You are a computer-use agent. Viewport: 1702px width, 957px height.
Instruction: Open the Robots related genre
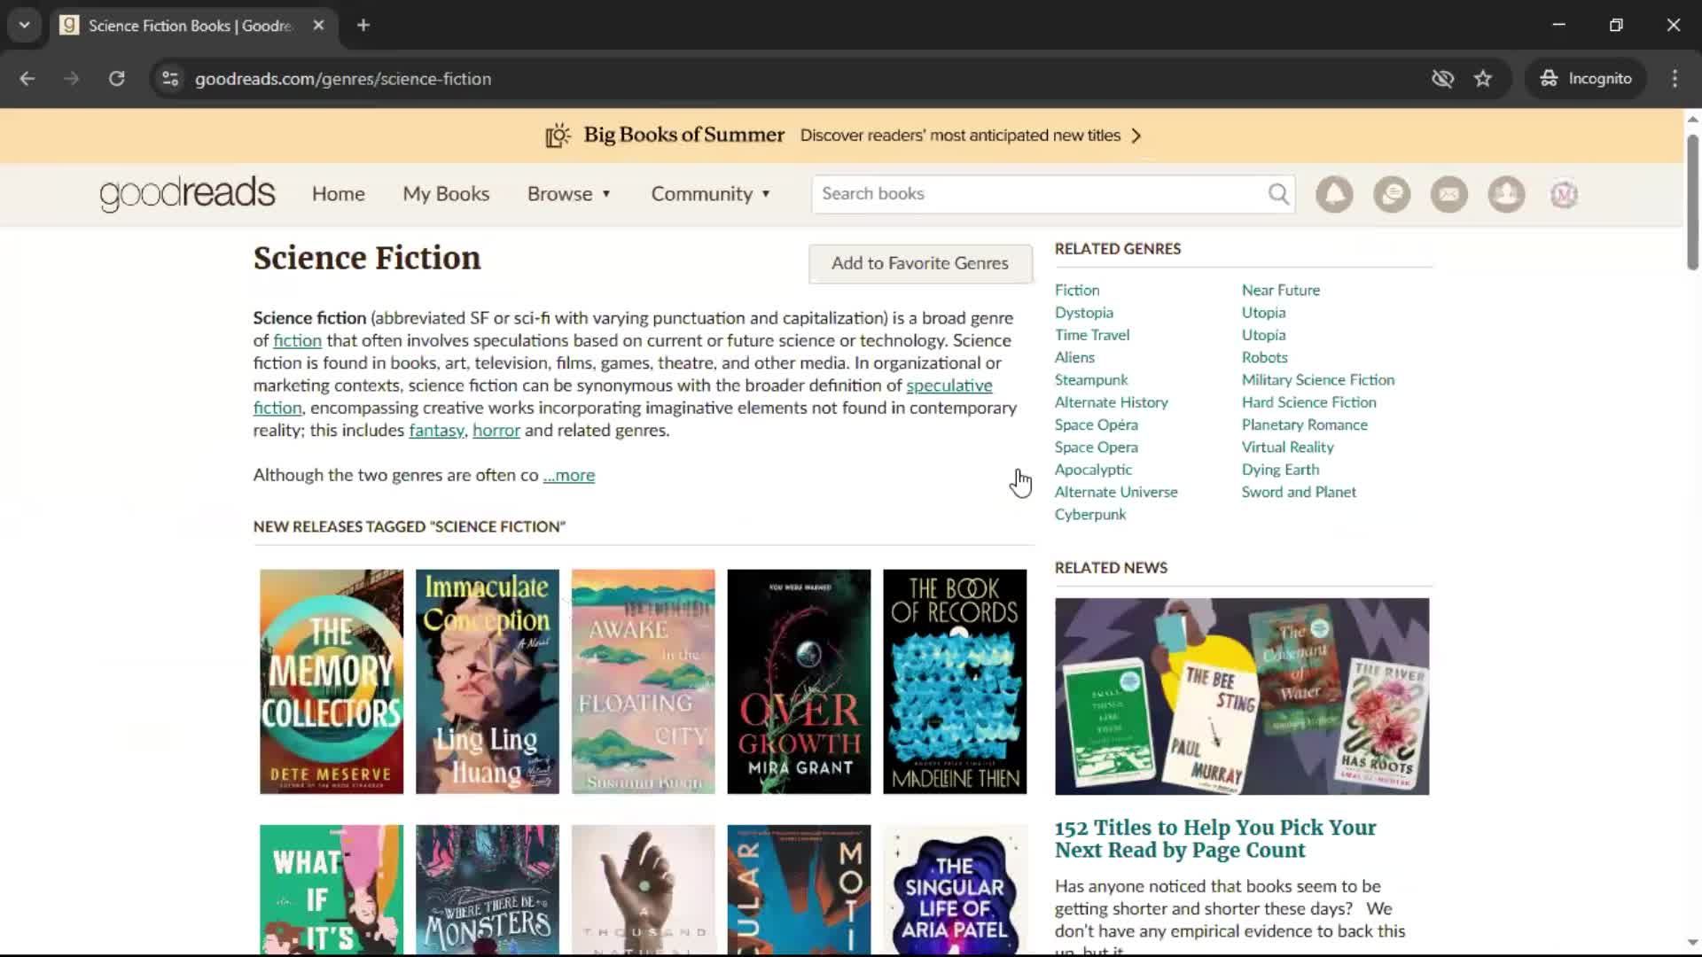(1264, 357)
